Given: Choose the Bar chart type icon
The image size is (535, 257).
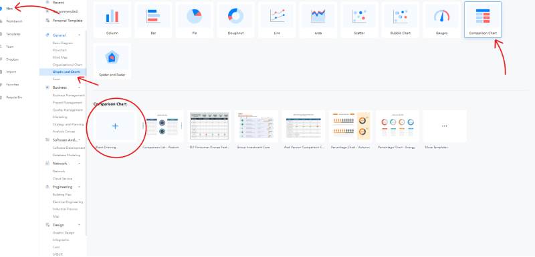Looking at the screenshot, I should 153,16.
